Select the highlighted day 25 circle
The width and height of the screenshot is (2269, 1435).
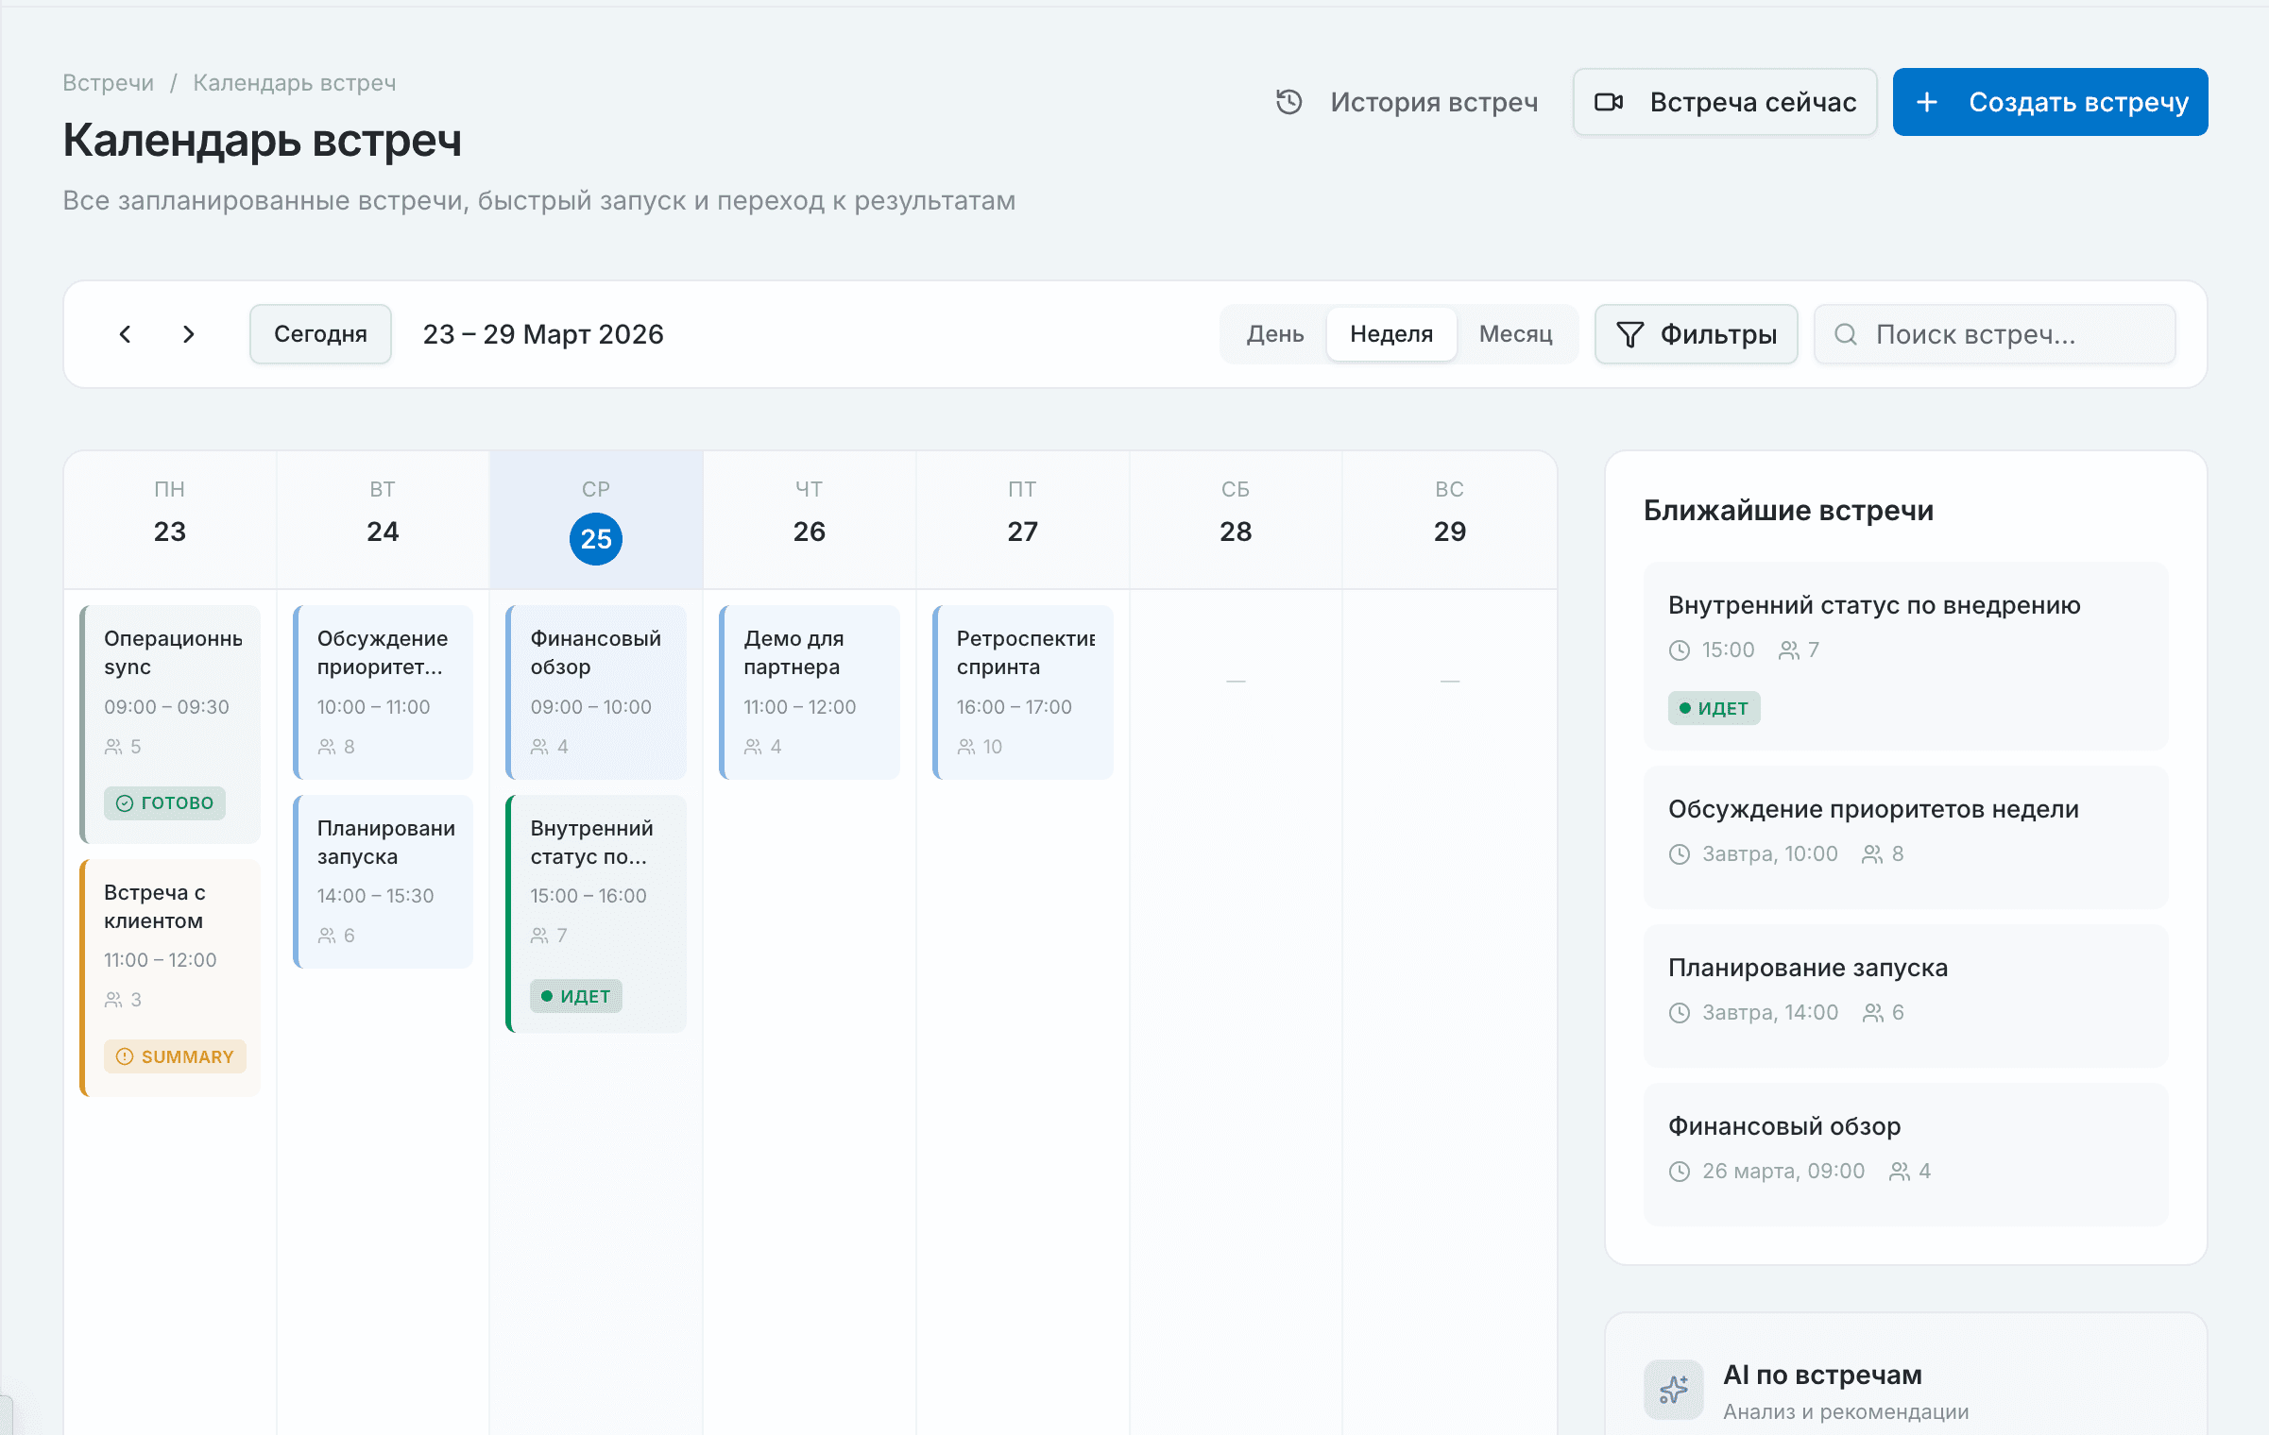[595, 538]
